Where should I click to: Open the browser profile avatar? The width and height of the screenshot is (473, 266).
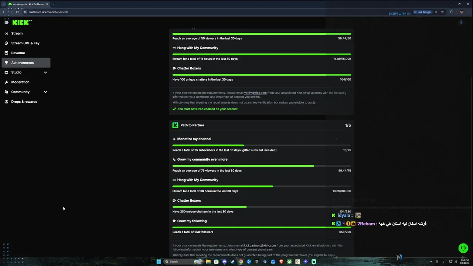coord(461,12)
